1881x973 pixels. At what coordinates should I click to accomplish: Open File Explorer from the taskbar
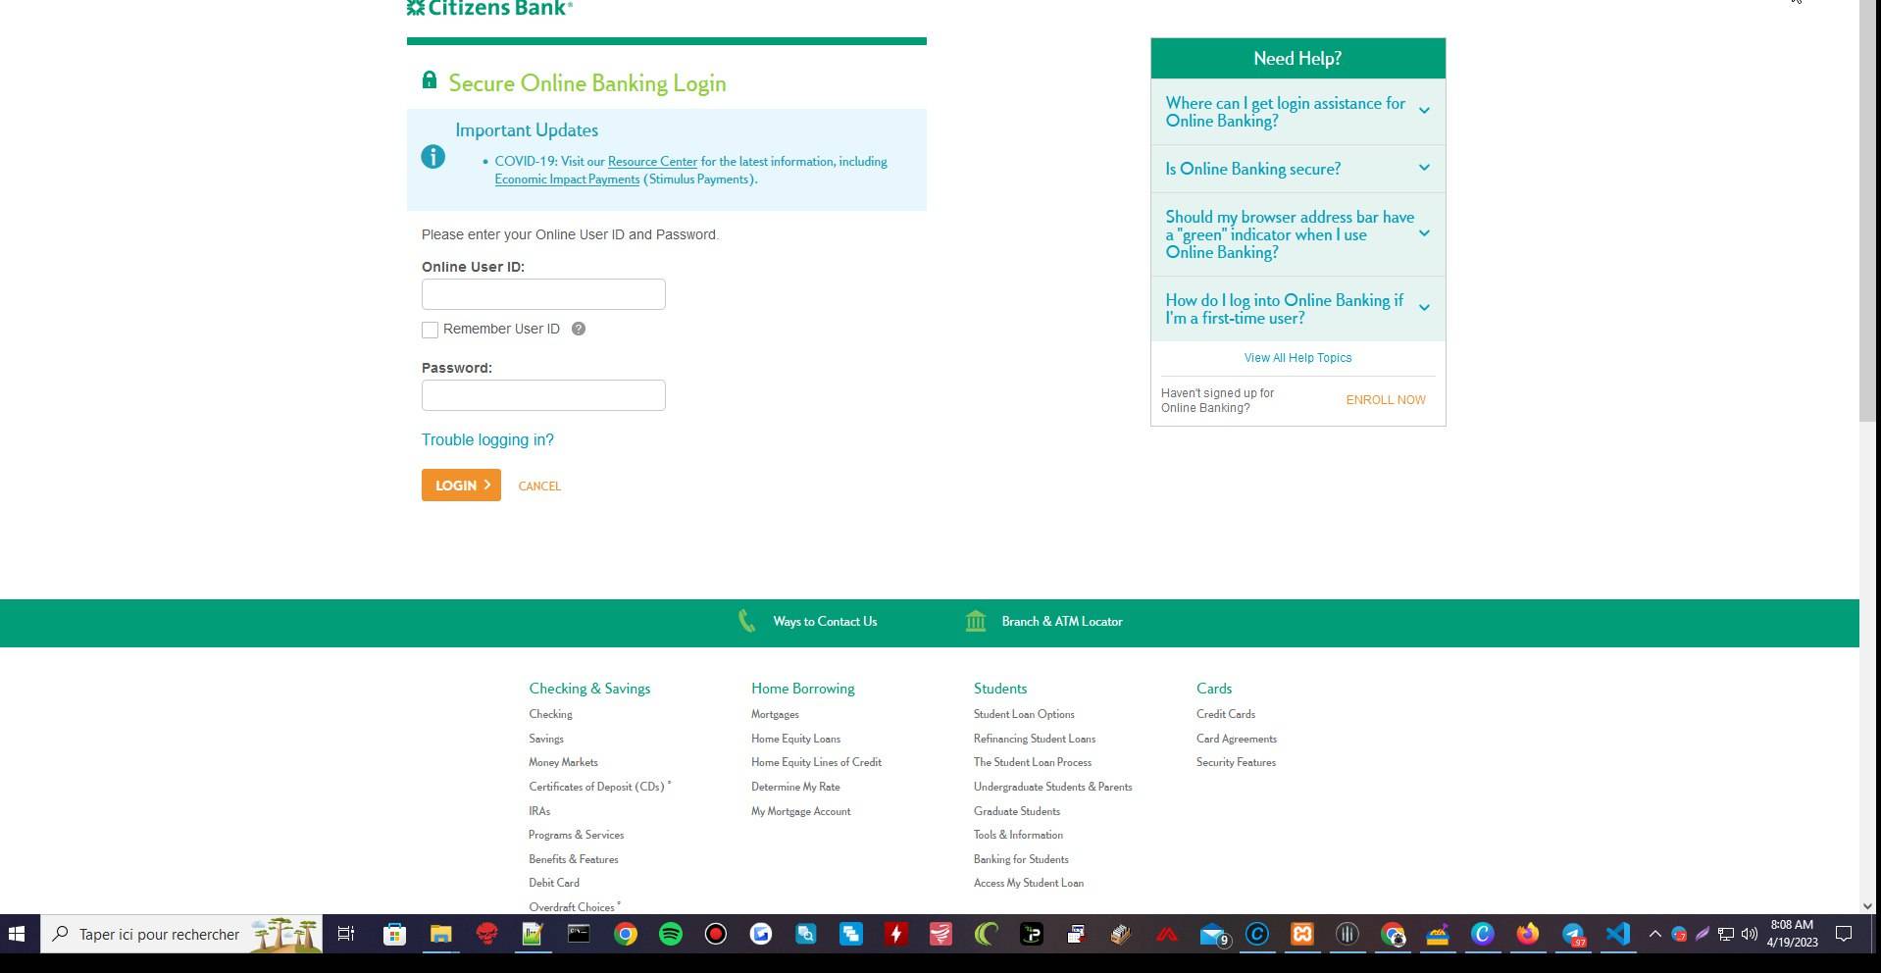(x=440, y=935)
